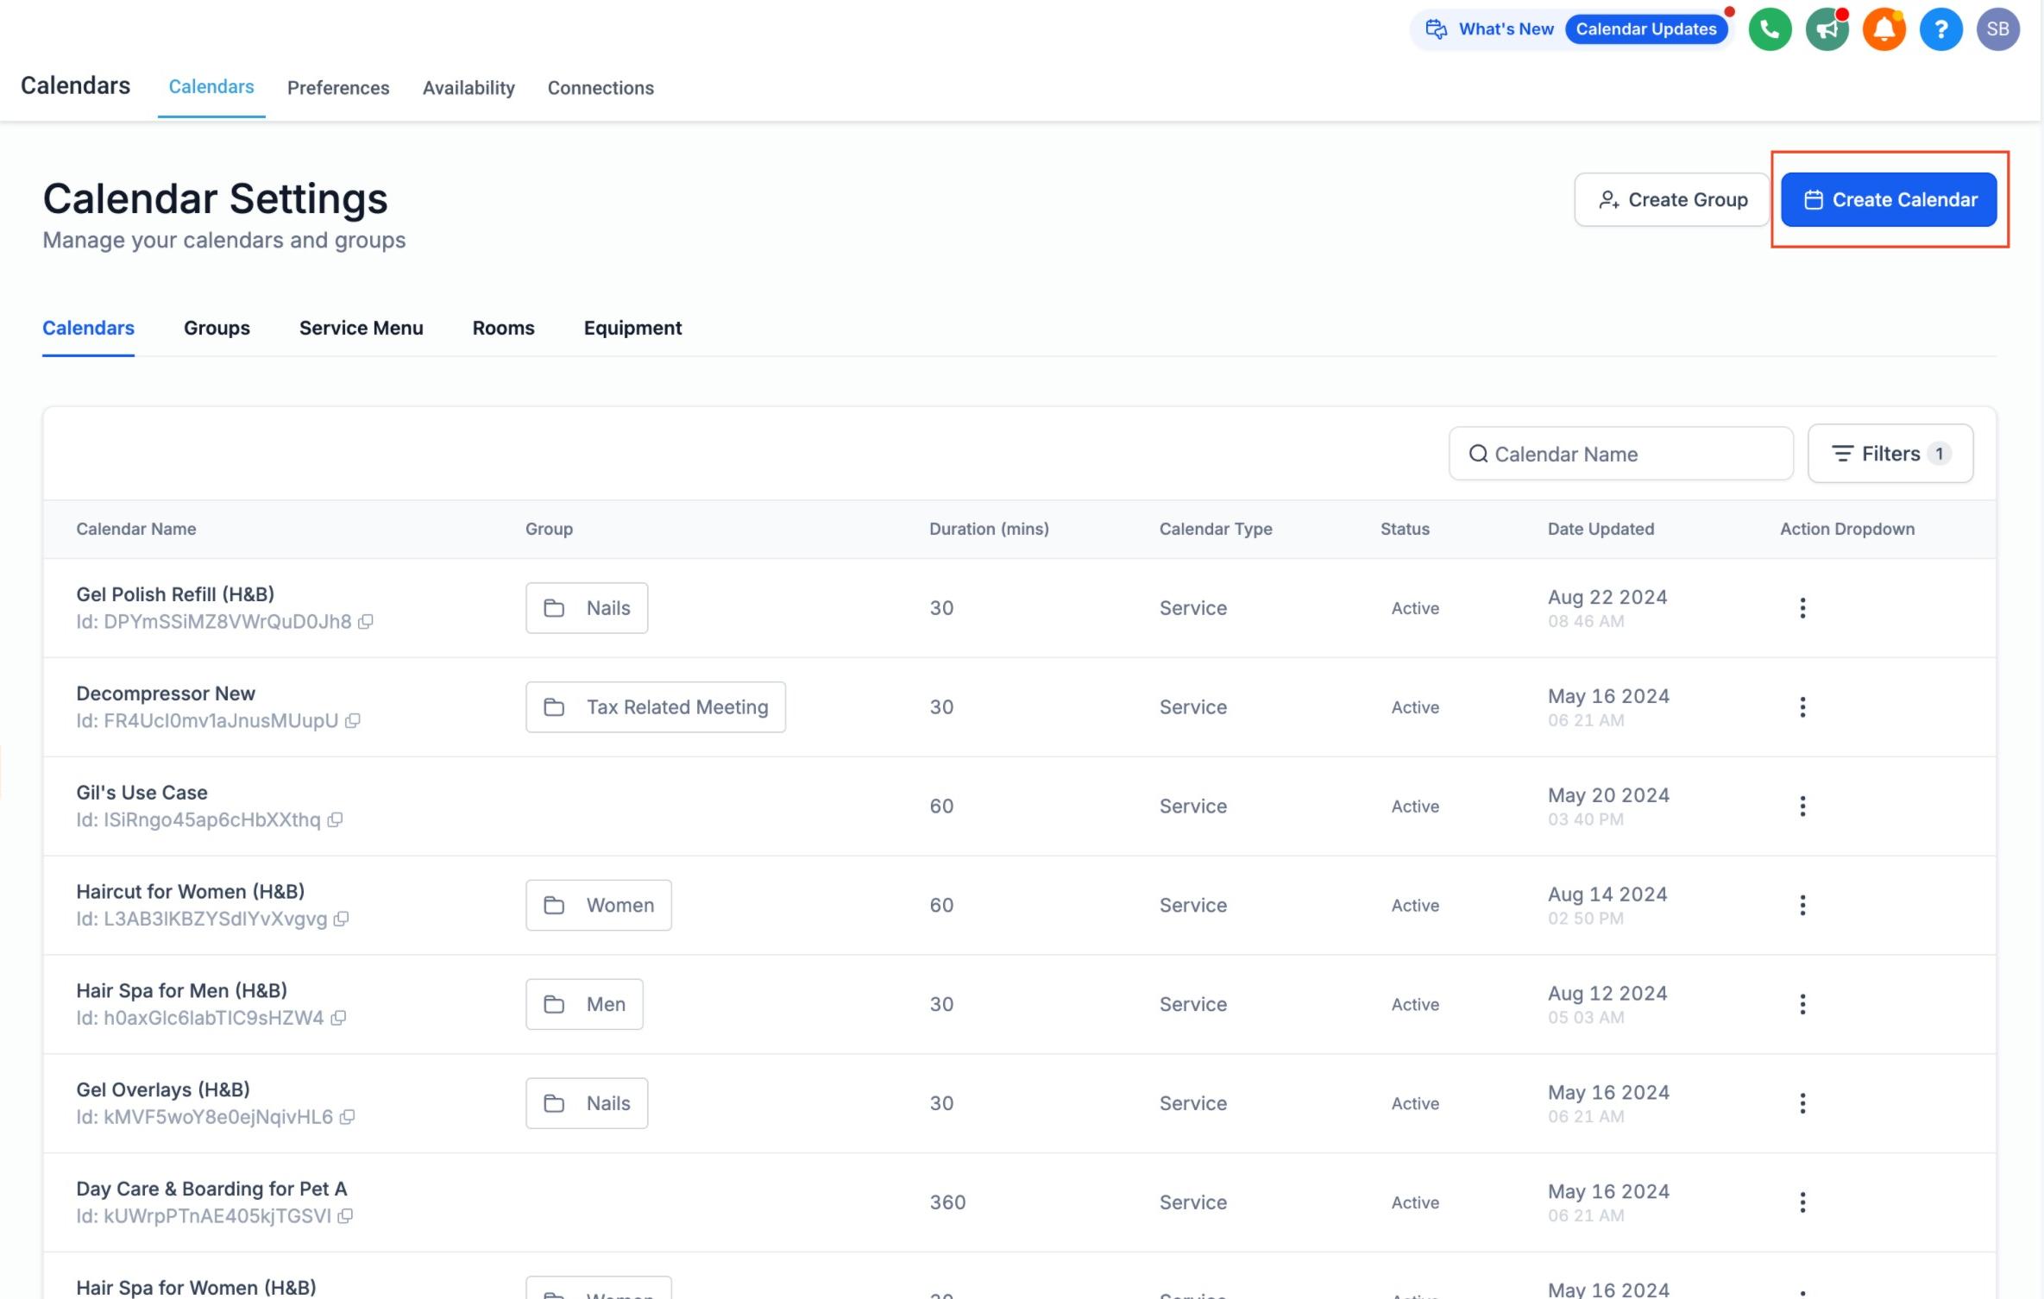Open the Filters panel
2044x1299 pixels.
[1890, 454]
